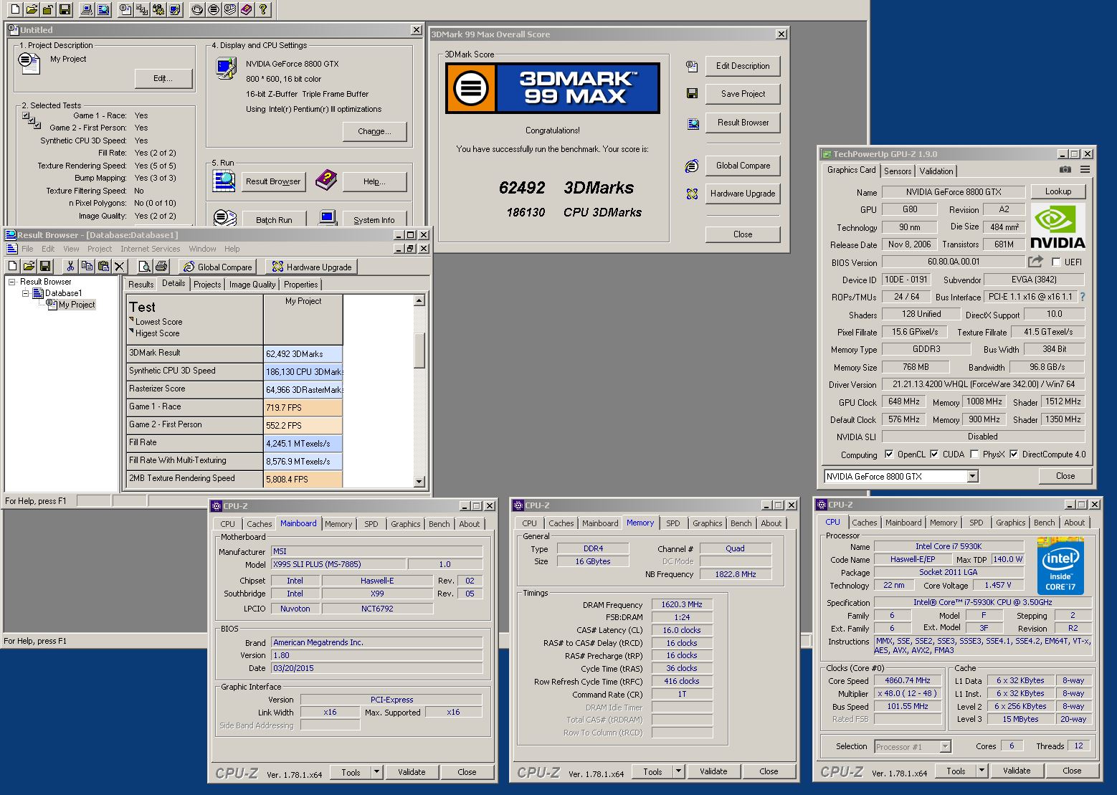Click the Hardware Upgrade button in the Result Browser toolbar

pyautogui.click(x=312, y=267)
